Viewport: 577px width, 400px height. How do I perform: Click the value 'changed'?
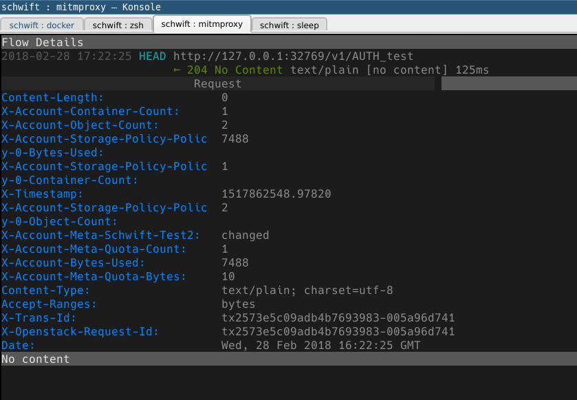pyautogui.click(x=245, y=235)
